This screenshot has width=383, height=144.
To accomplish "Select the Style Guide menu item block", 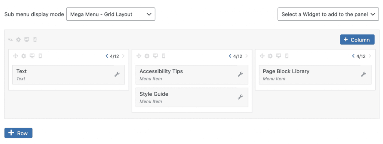I will coord(192,97).
